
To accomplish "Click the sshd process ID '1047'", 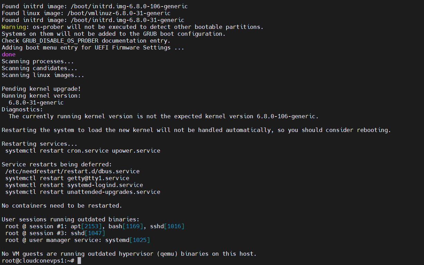I will tap(95, 233).
